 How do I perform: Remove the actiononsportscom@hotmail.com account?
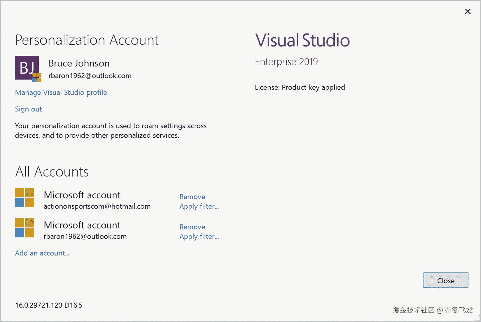click(x=192, y=197)
